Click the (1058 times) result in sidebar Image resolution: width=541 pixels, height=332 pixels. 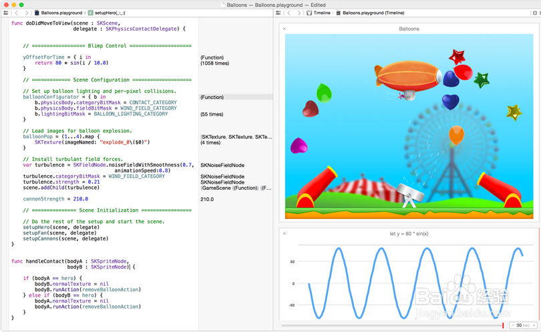click(214, 63)
